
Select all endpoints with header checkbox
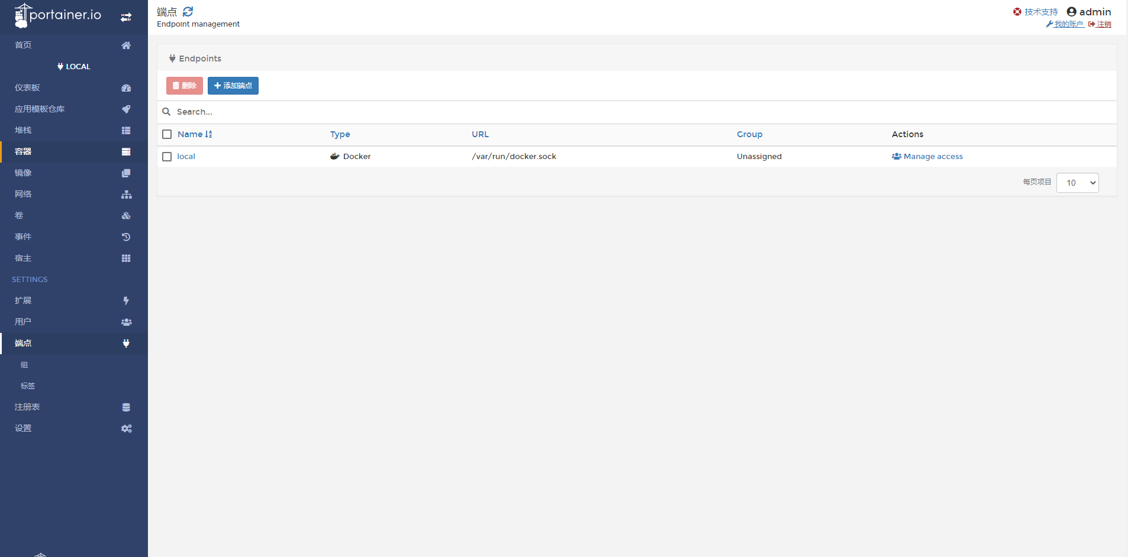click(167, 134)
